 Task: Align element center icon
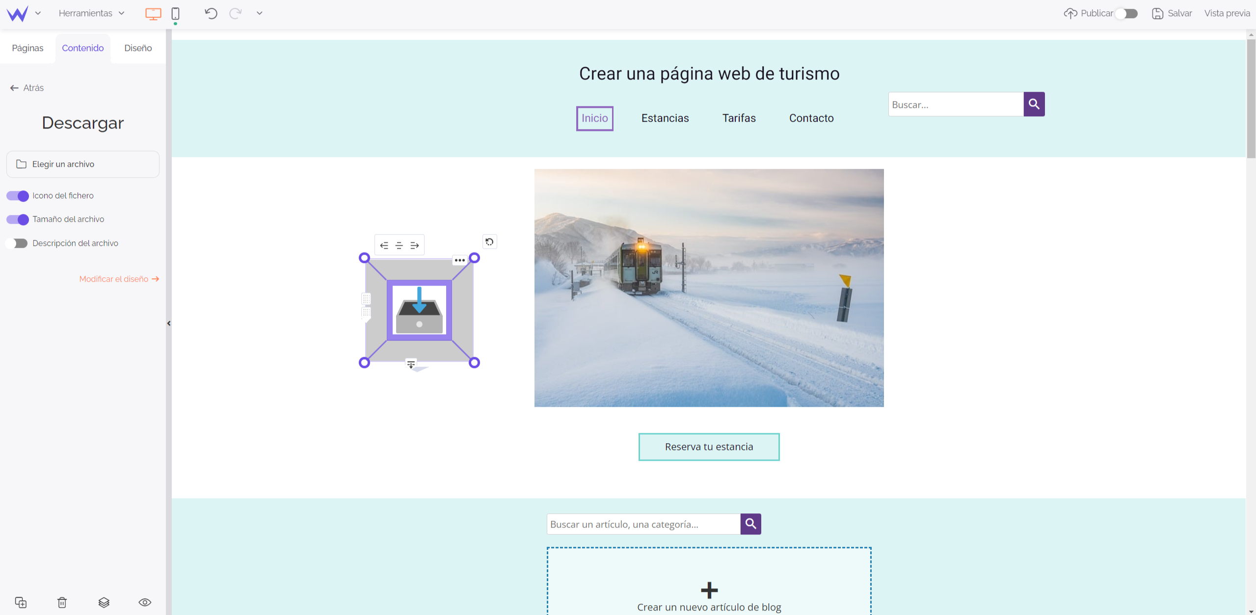click(x=399, y=245)
